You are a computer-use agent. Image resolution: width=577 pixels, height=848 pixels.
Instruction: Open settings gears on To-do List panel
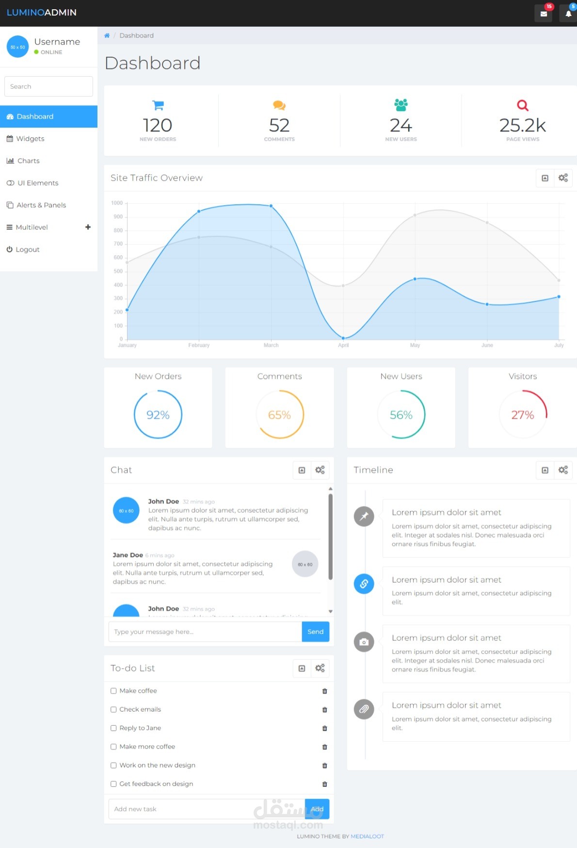point(320,669)
